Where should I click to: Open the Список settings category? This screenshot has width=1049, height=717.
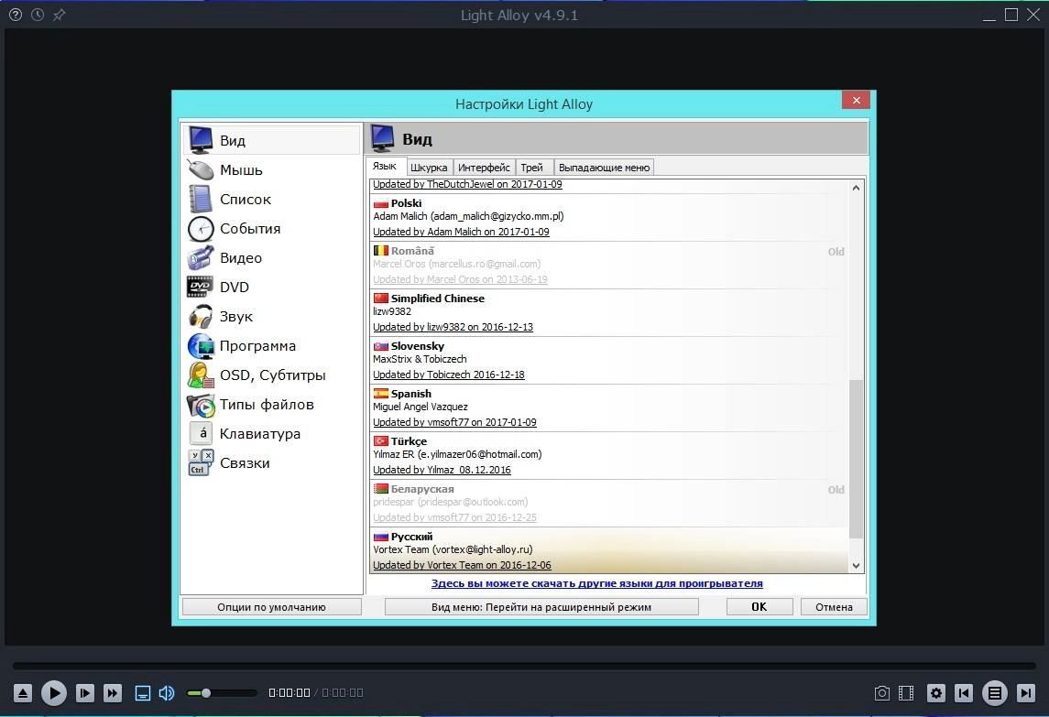click(x=271, y=200)
